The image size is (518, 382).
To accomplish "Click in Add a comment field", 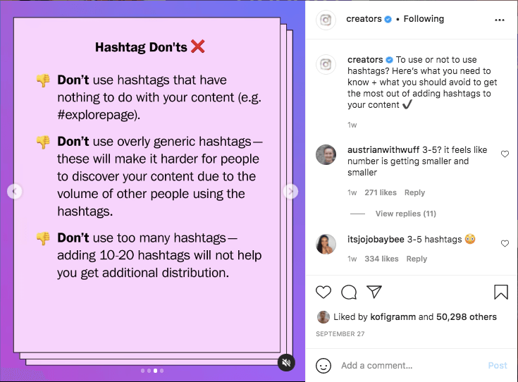I will pos(409,365).
